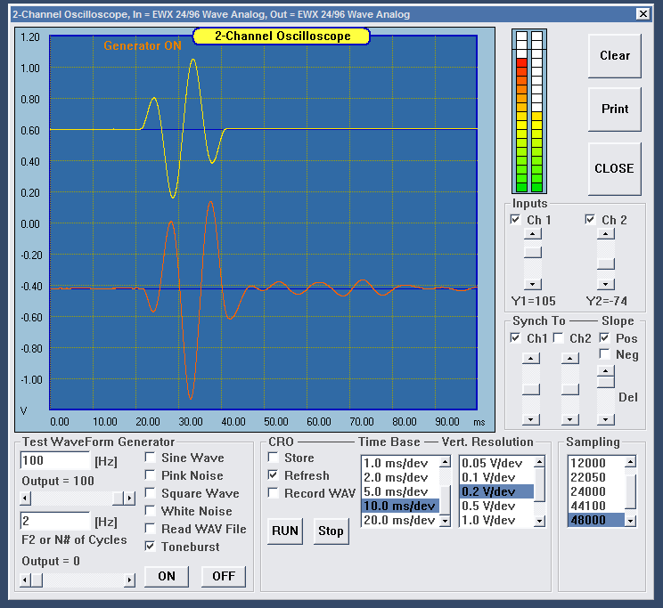Turn the generator OFF
Viewport: 663px width, 608px height.
(224, 576)
